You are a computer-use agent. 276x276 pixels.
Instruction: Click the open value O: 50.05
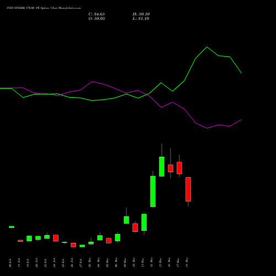(97, 19)
